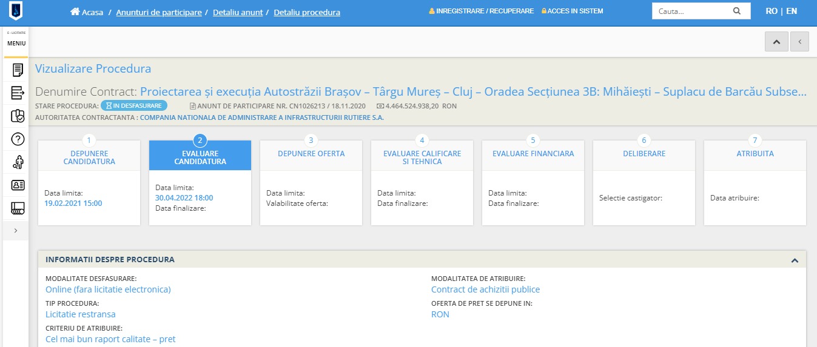The height and width of the screenshot is (347, 817).
Task: Collapse Informatii despre procedura section
Action: click(795, 260)
